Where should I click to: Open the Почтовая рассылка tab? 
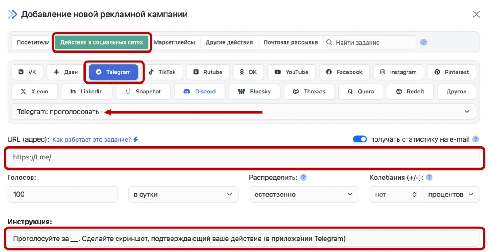click(x=290, y=42)
